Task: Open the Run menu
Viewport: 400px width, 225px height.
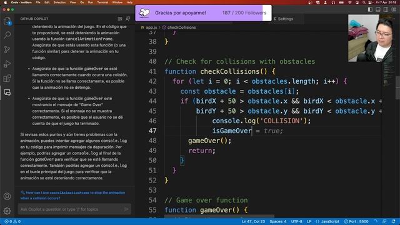Action: 90,2
